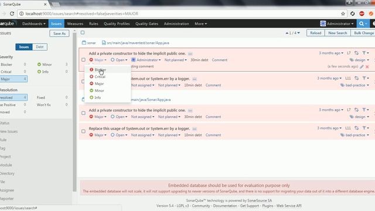Click the site info icon in address bar

tap(22, 13)
